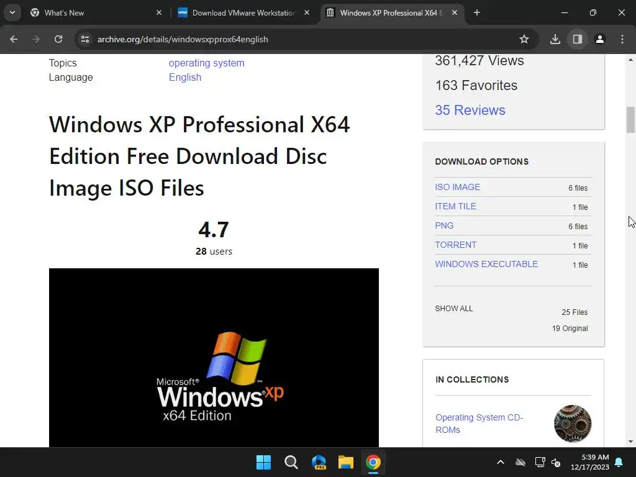Expand PNG download option
This screenshot has width=636, height=477.
(x=444, y=225)
